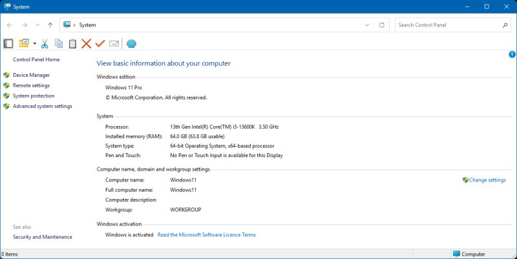The width and height of the screenshot is (517, 259).
Task: Click the red X Delete icon
Action: (x=87, y=43)
